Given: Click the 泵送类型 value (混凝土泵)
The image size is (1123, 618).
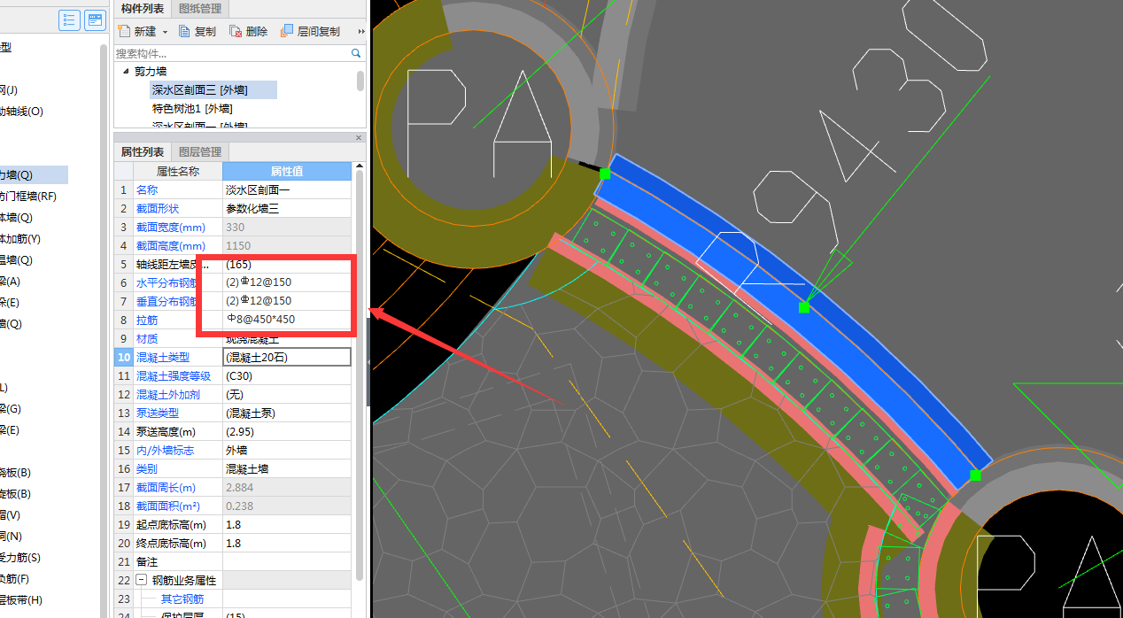Looking at the screenshot, I should click(286, 413).
